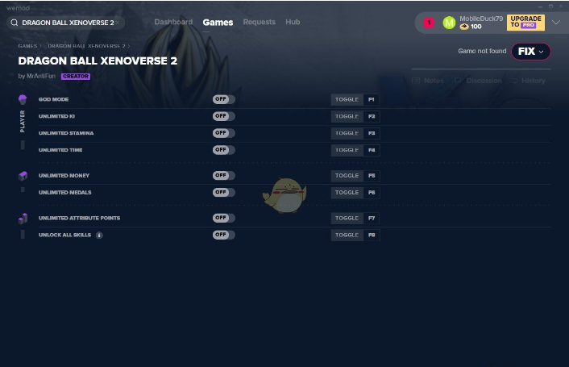
Task: Show info for Unlock All Skills
Action: pyautogui.click(x=99, y=236)
